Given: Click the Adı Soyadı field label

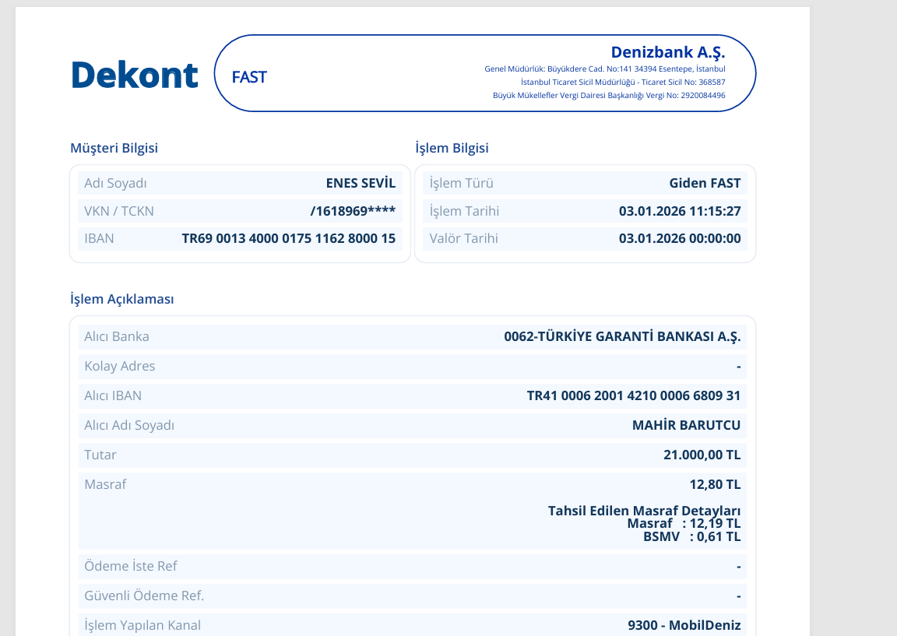Looking at the screenshot, I should [x=115, y=183].
